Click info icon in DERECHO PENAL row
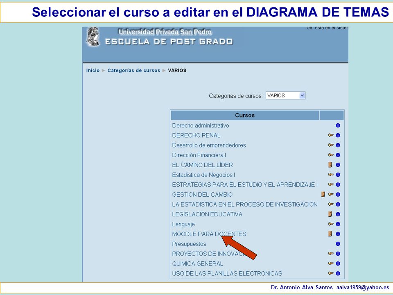393x295 pixels. pos(338,135)
